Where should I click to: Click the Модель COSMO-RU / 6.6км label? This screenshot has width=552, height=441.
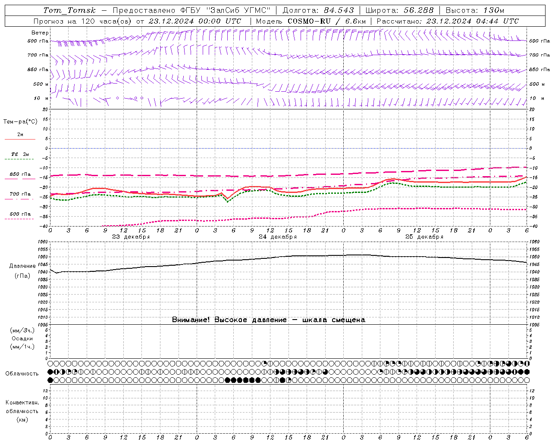(310, 21)
